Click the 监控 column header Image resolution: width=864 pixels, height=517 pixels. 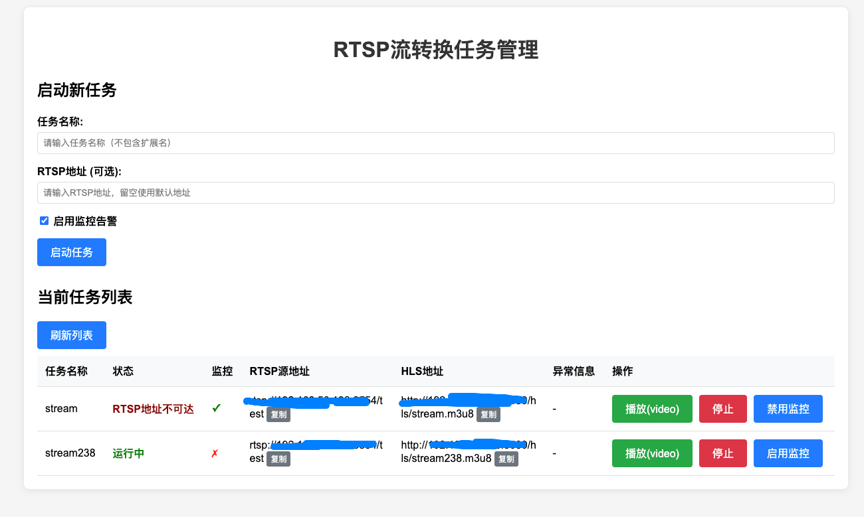tap(223, 371)
